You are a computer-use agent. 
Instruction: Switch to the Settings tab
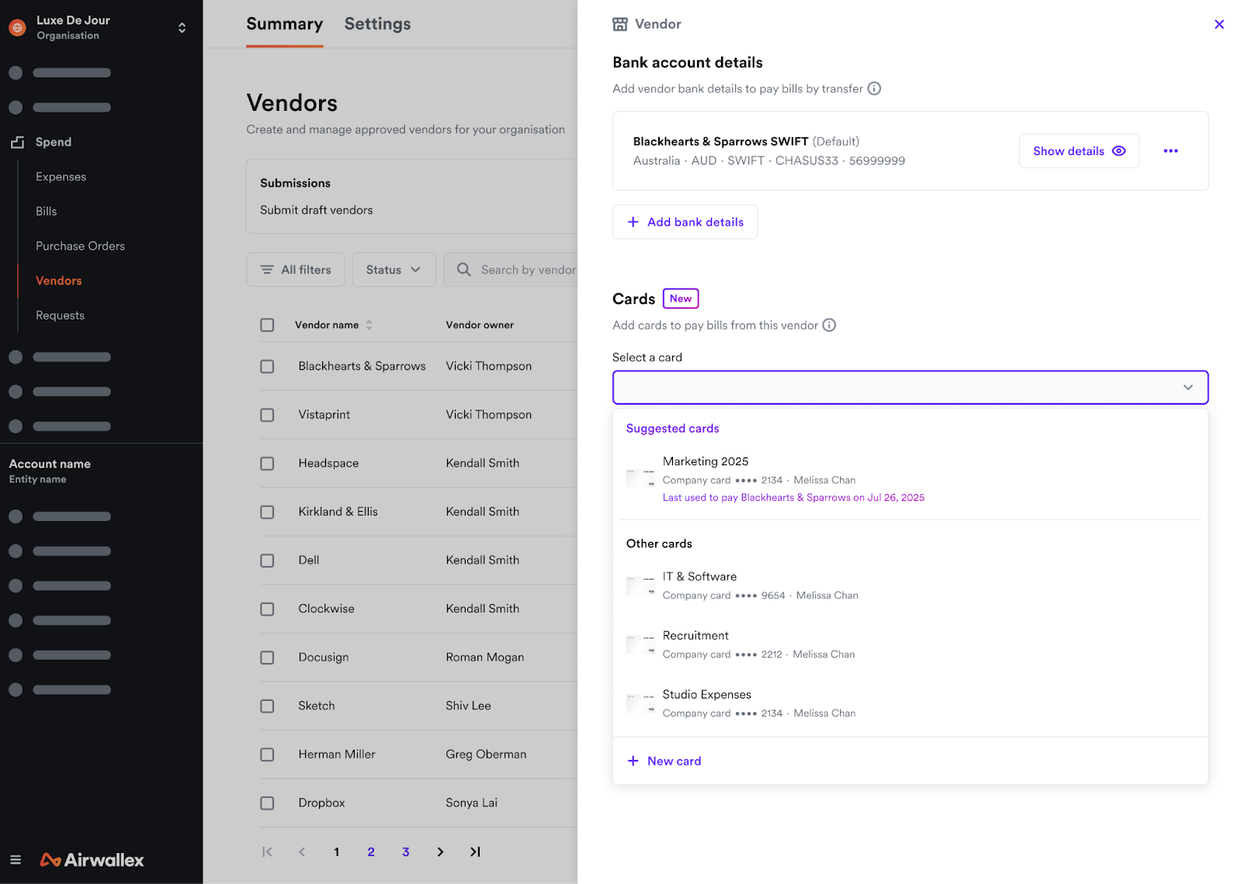(377, 24)
